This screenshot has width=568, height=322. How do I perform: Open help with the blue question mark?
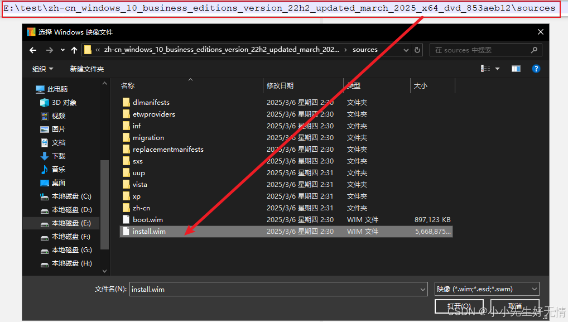point(536,68)
